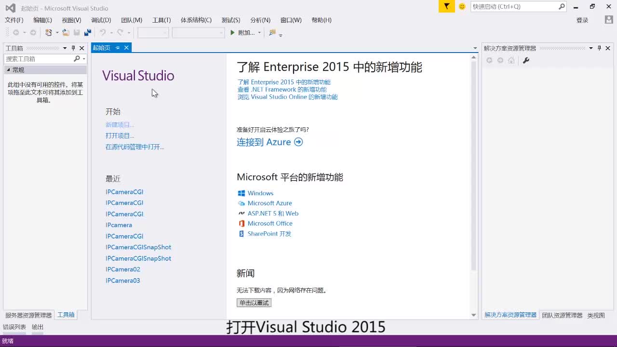Open the 文件(F) menu
The image size is (617, 347).
[14, 20]
